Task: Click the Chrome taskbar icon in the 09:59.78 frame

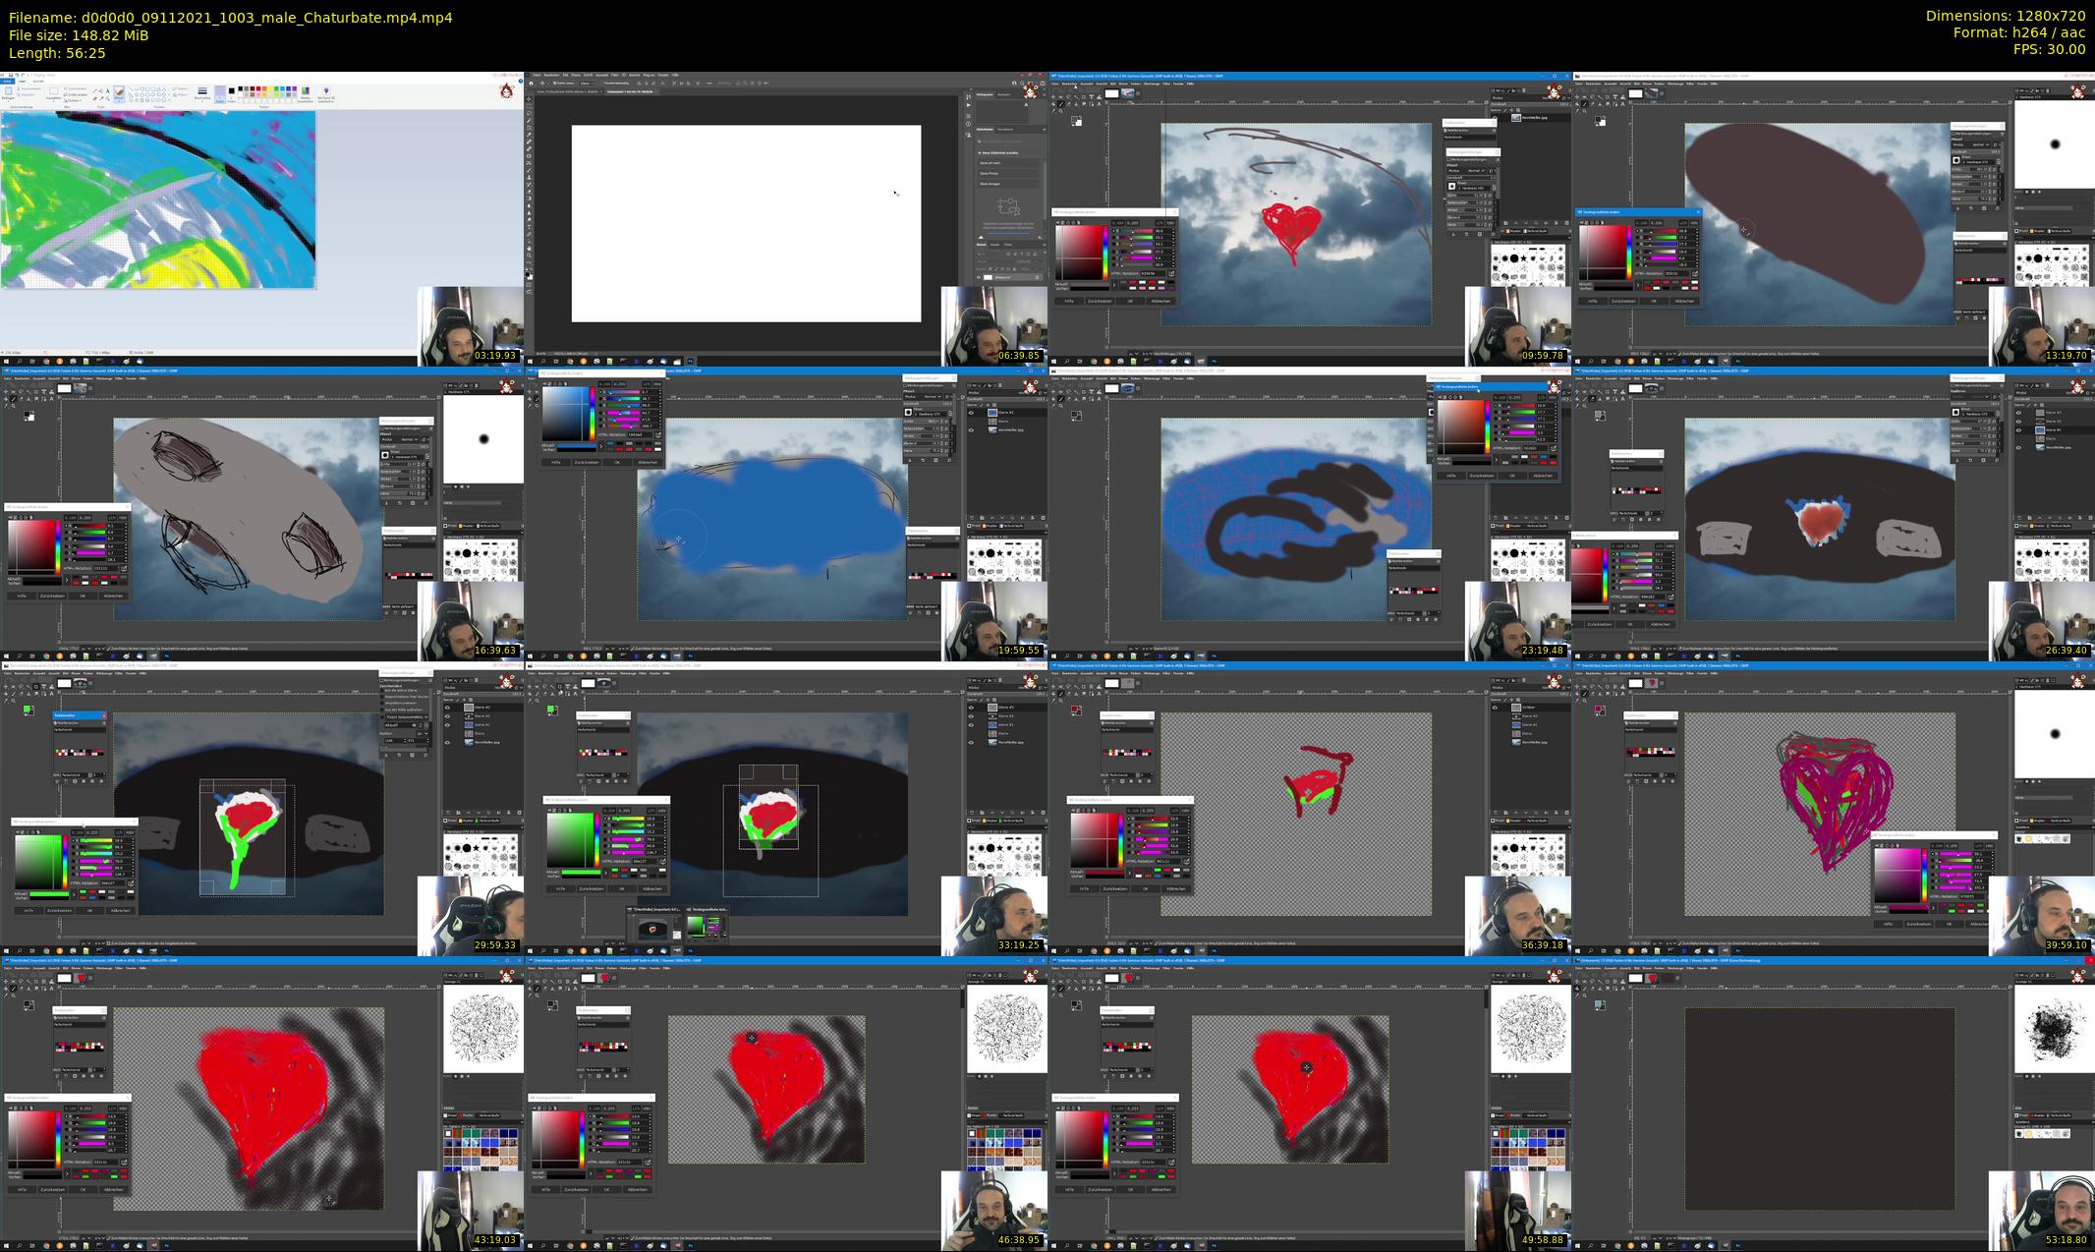Action: [1094, 361]
